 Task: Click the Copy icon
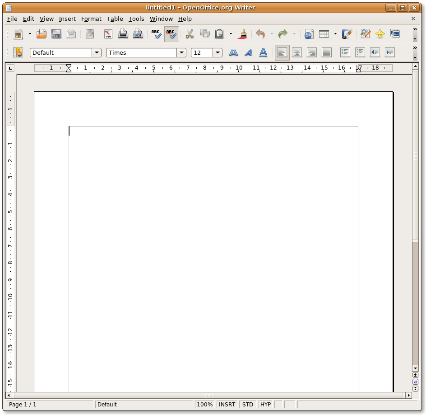(x=205, y=33)
